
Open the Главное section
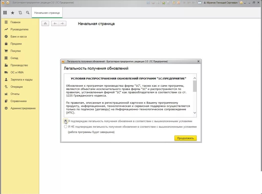[15, 22]
